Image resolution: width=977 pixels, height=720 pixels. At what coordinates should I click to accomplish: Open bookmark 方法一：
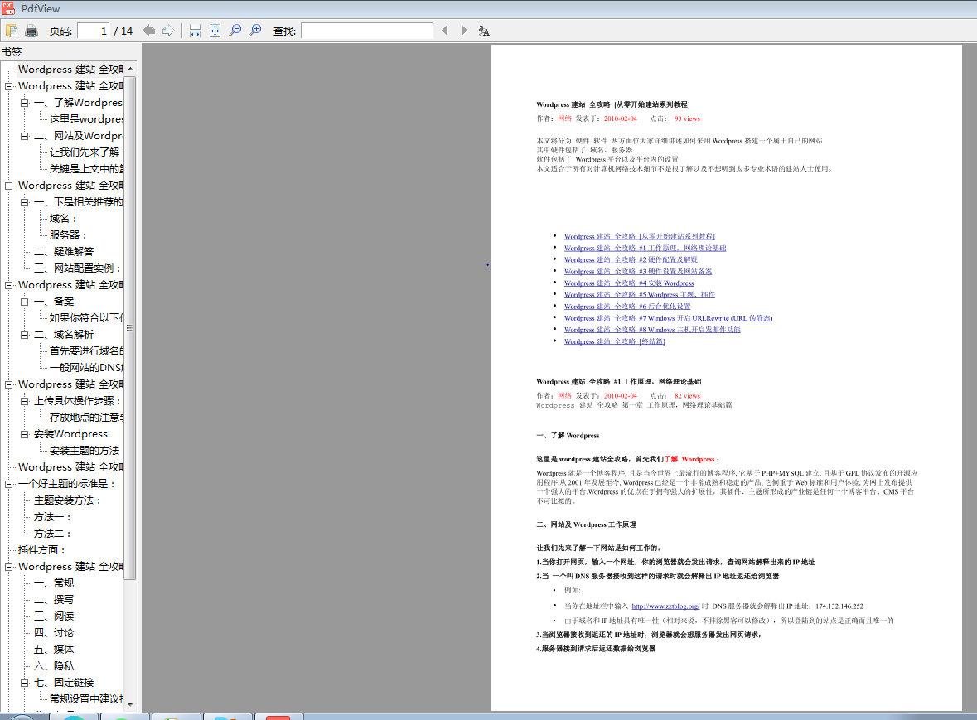[x=52, y=517]
